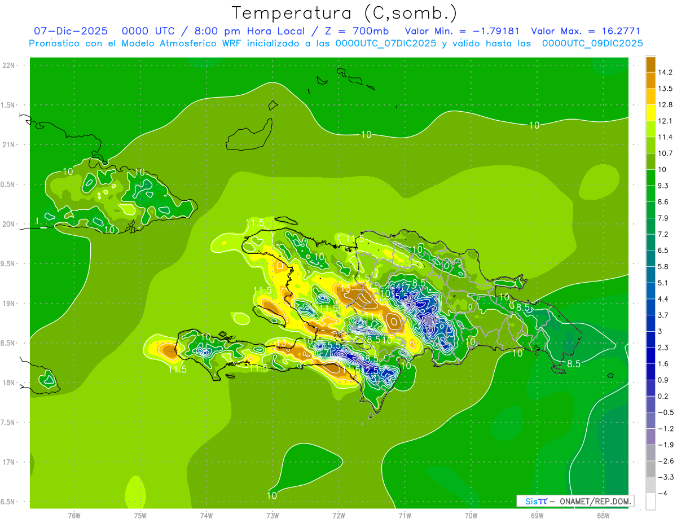Click the colorbar value "-1.2"

[665, 429]
